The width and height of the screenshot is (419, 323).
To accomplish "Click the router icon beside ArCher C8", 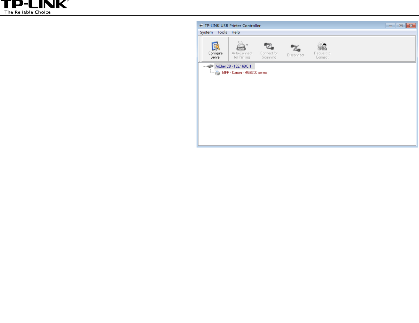I will coord(210,66).
